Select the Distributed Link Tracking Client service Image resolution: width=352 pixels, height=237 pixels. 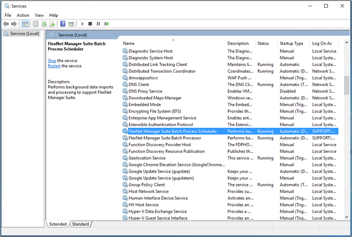coord(230,64)
